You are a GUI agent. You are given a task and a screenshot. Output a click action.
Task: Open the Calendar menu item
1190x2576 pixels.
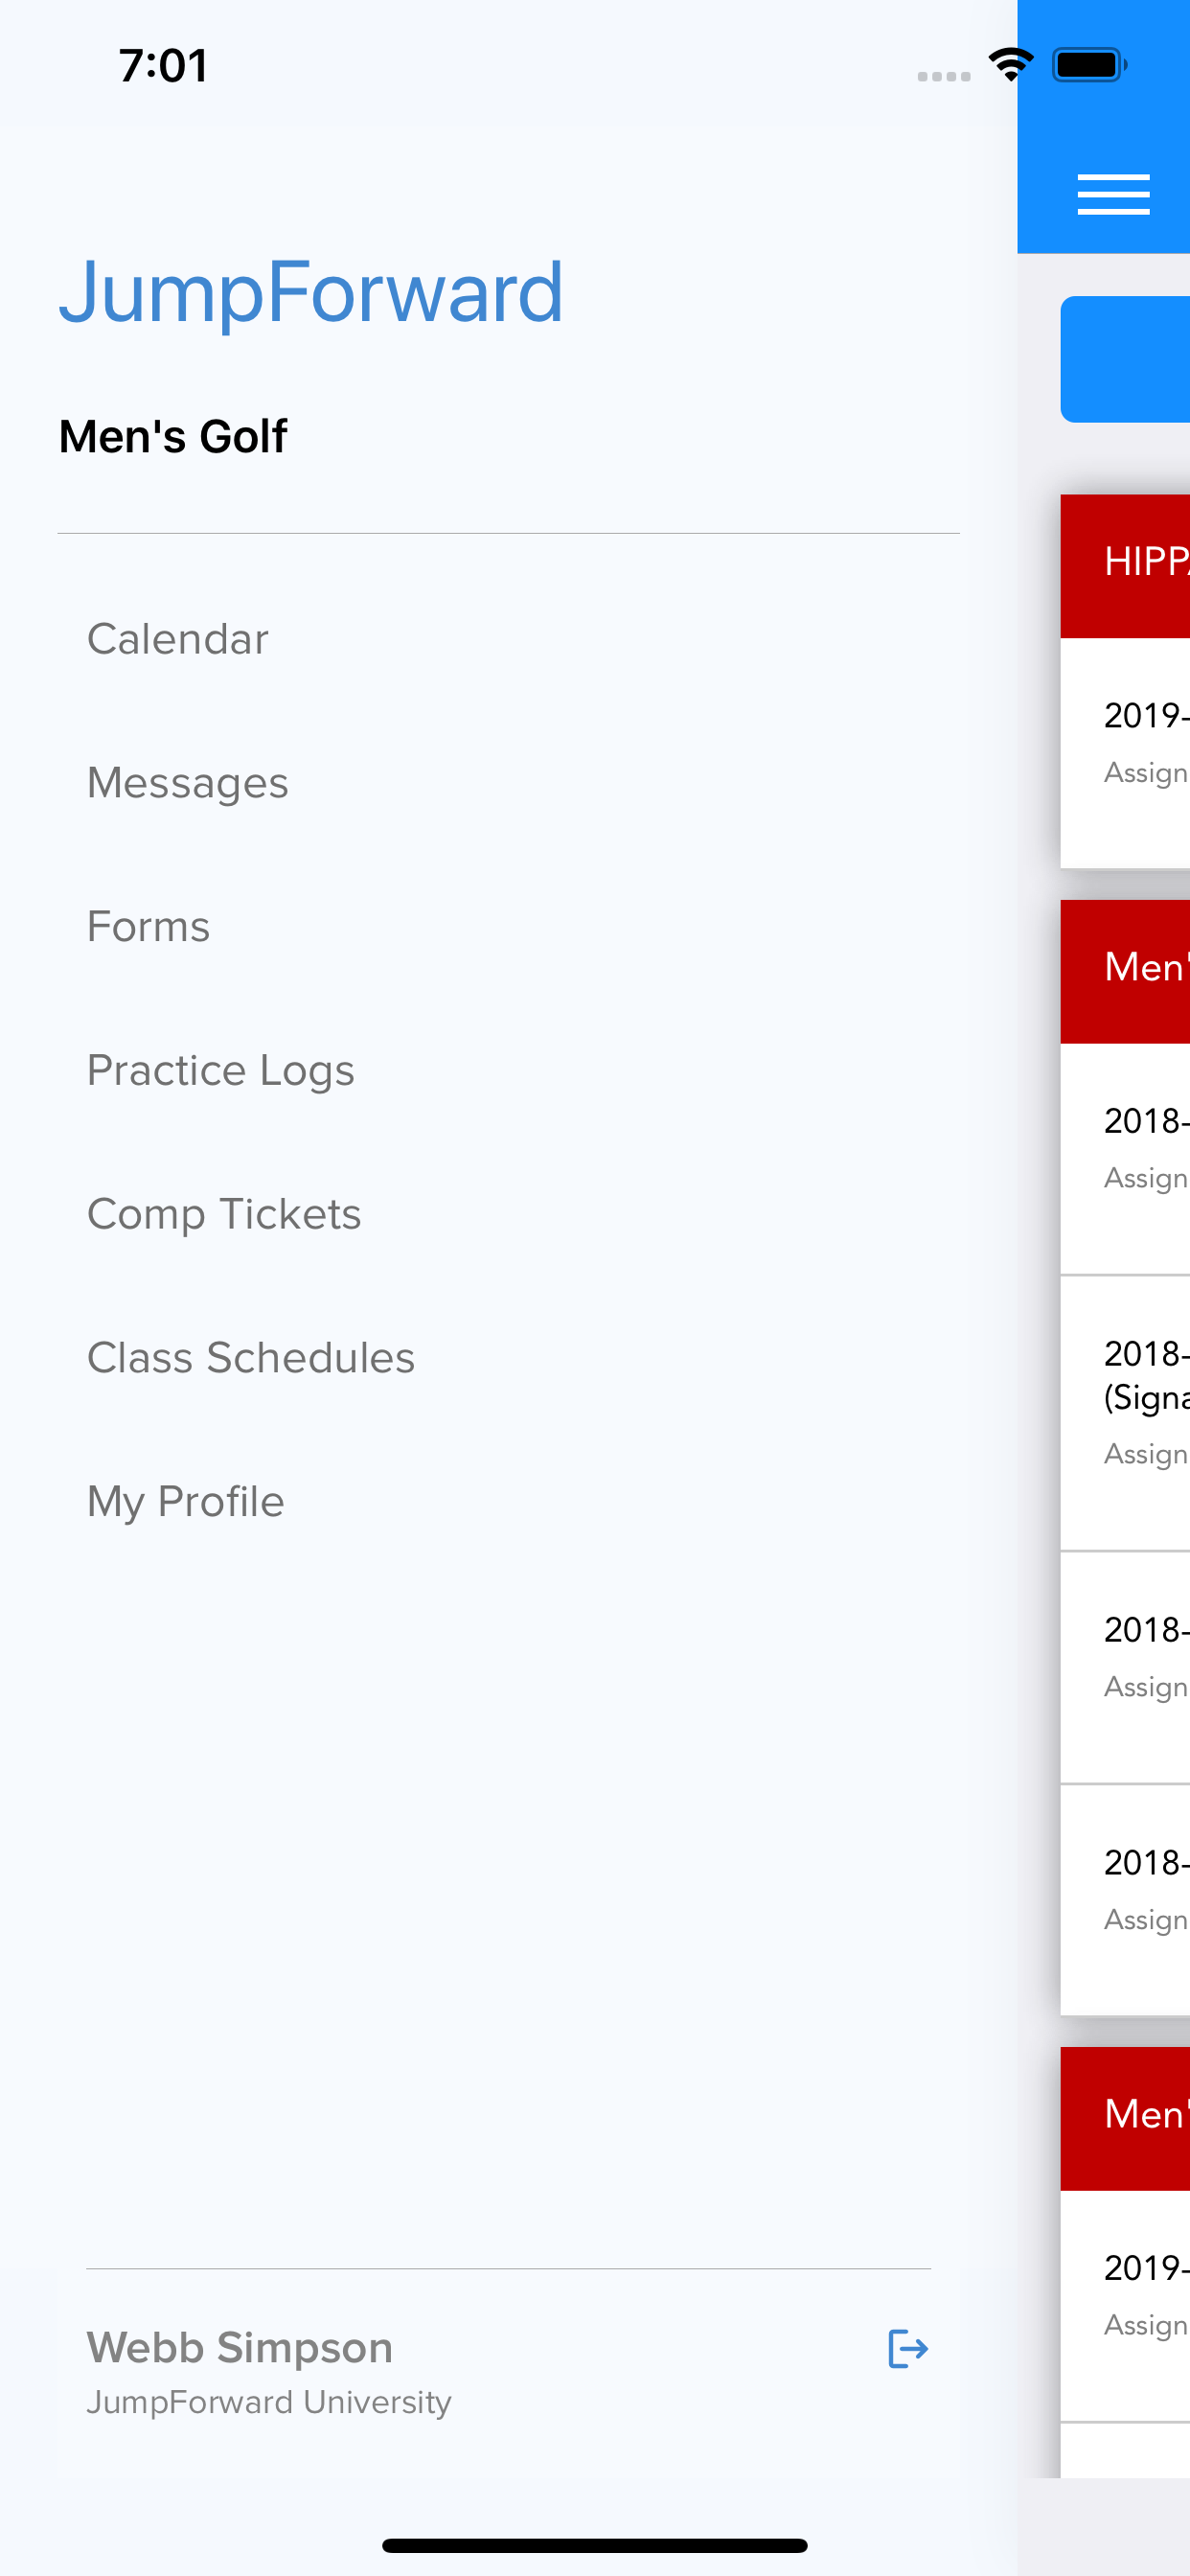tap(178, 639)
